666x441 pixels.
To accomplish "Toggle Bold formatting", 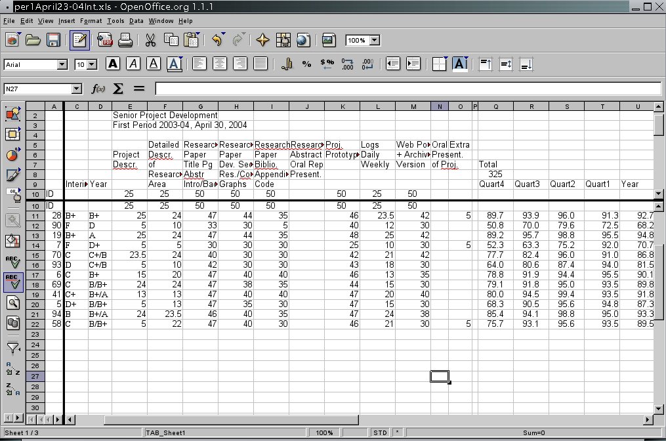I will tap(113, 64).
